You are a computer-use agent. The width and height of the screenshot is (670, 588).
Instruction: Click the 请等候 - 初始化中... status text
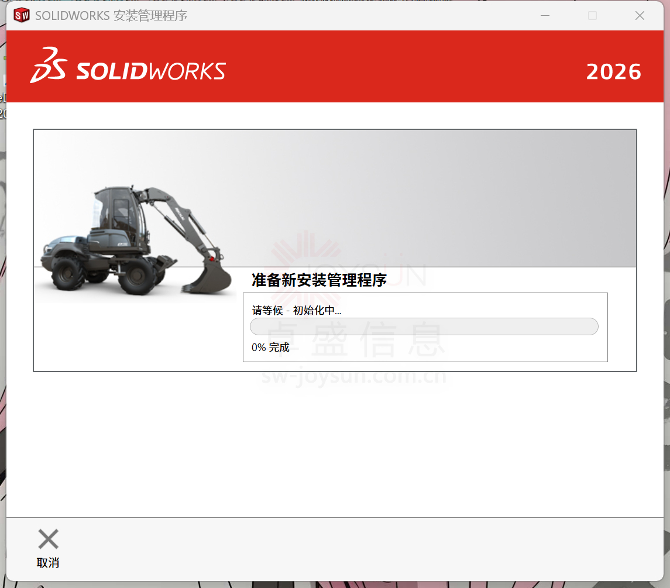click(x=296, y=311)
